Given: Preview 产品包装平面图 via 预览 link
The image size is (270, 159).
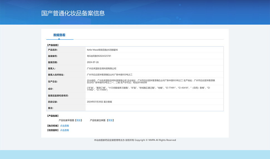Looking at the screenshot, I should pyautogui.click(x=78, y=120).
